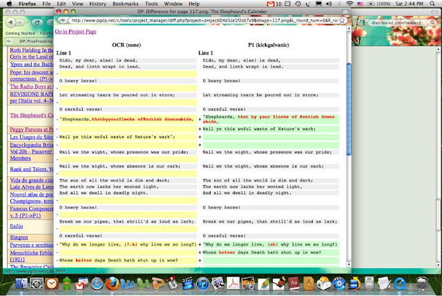Open Spotlight search magnifier
442x296 pixels.
click(x=432, y=3)
